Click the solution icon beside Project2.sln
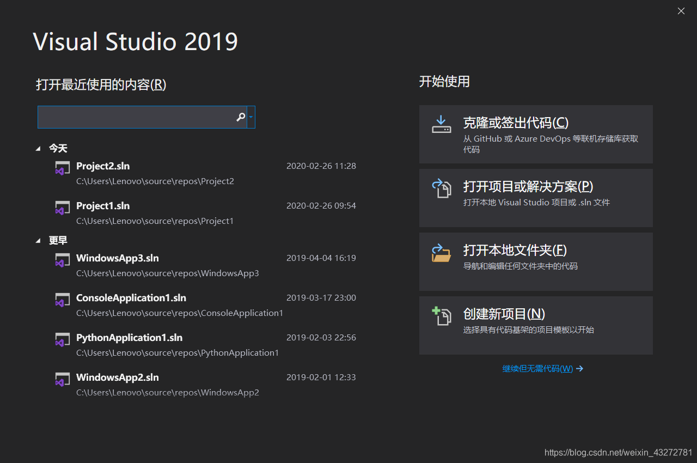Viewport: 697px width, 463px height. tap(63, 168)
